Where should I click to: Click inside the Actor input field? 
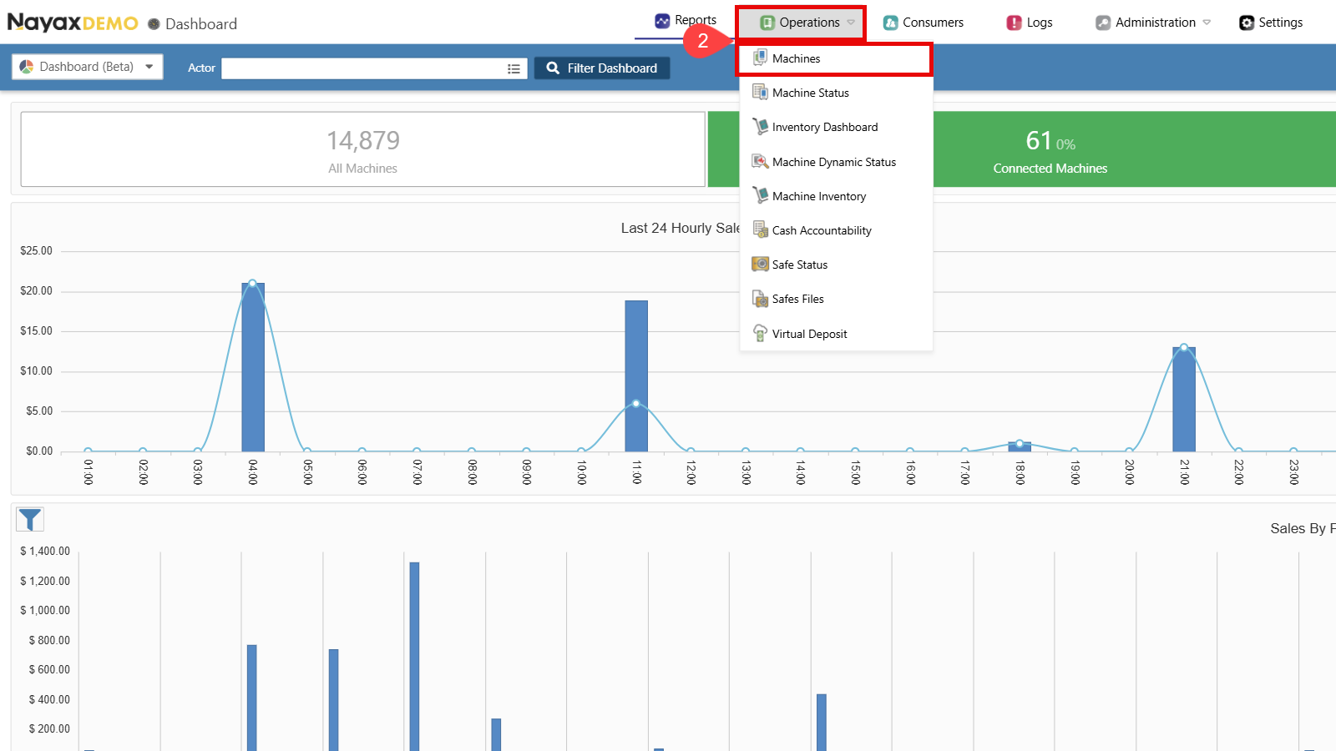coord(363,68)
